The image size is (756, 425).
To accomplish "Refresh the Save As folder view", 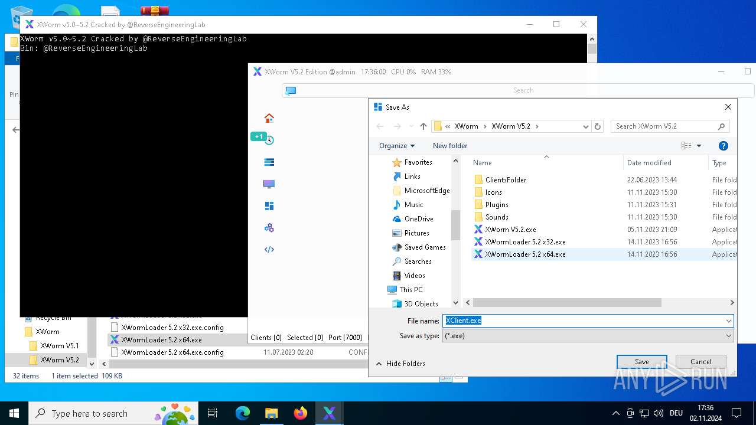I will (598, 126).
